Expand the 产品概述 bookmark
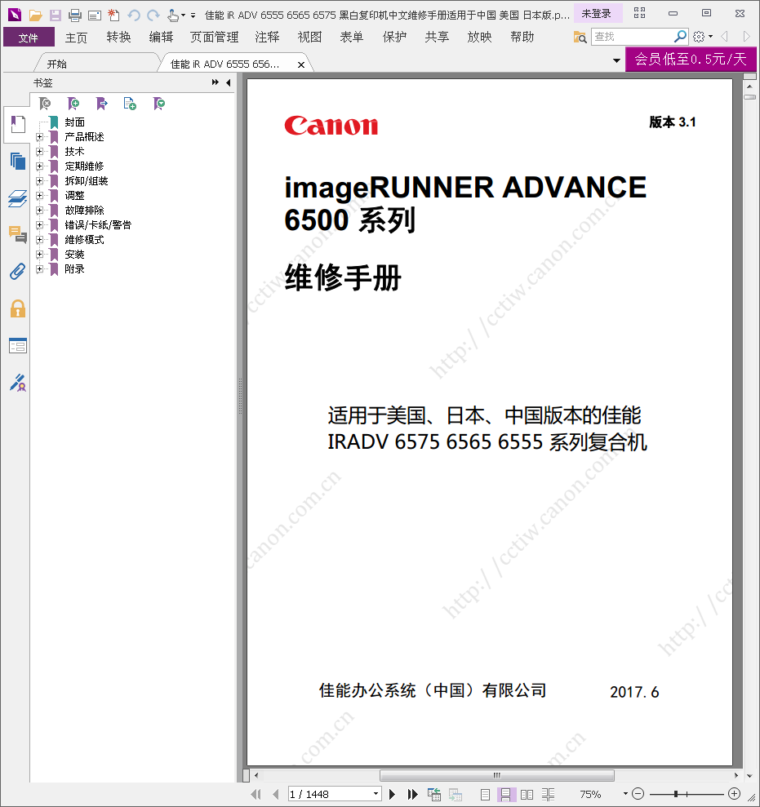This screenshot has height=807, width=760. pyautogui.click(x=40, y=137)
